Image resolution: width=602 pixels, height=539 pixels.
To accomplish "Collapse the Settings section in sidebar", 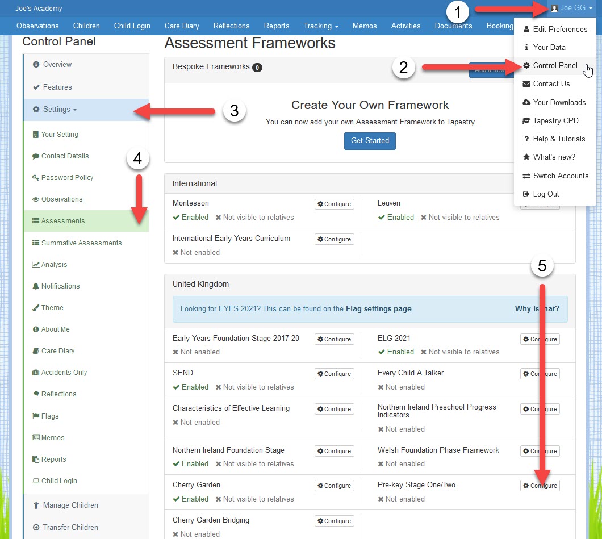I will [x=60, y=110].
